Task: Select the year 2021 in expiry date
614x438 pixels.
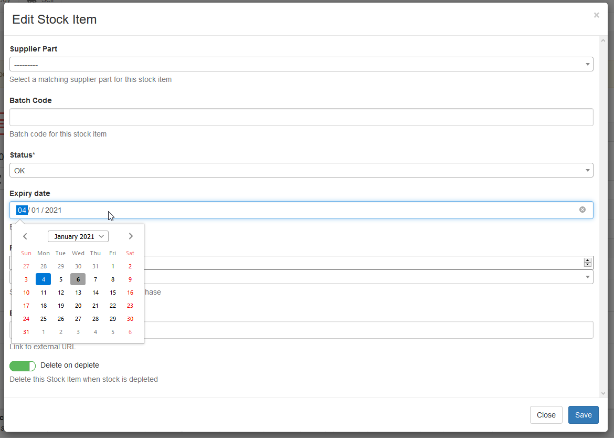Action: 54,210
